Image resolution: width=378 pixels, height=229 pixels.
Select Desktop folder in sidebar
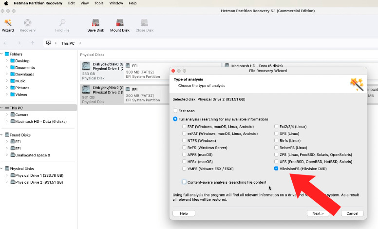tap(20, 61)
